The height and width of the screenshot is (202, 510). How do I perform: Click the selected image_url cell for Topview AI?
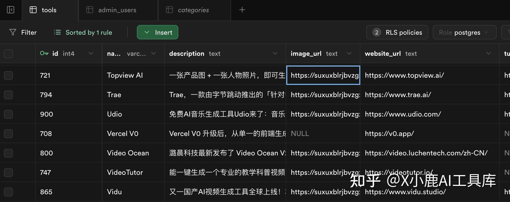323,75
